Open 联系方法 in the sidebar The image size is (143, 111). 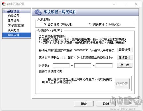13,30
